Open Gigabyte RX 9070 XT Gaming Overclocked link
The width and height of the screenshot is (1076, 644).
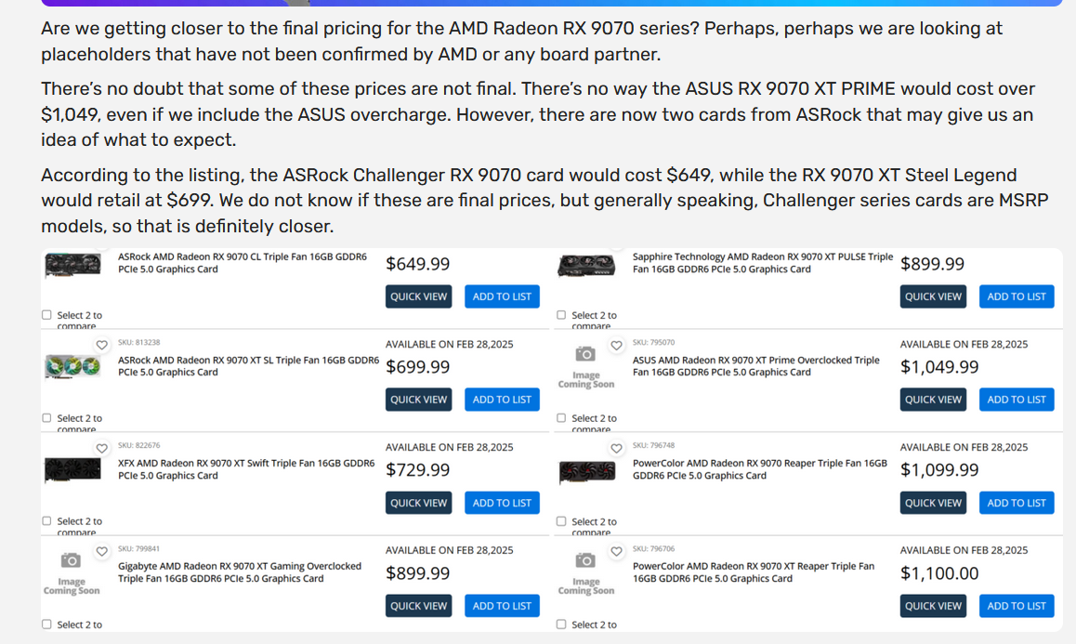pos(240,572)
